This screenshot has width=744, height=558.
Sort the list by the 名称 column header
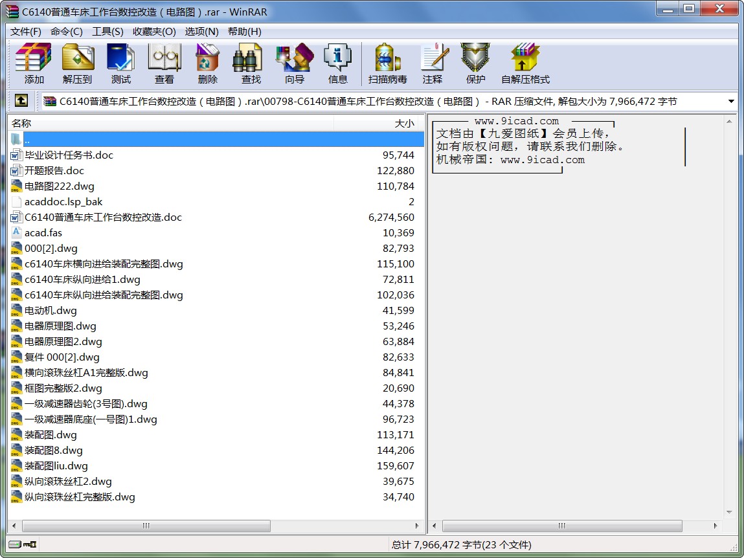click(x=171, y=124)
